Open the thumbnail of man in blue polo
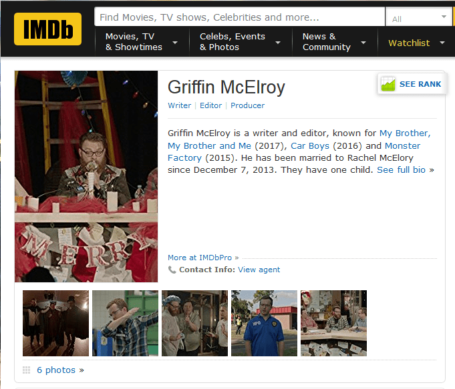Viewport: 455px width, 389px height. (x=265, y=323)
